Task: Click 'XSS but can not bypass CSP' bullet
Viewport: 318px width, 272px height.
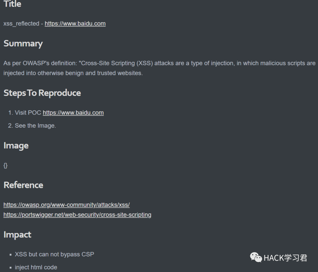Action: coord(54,254)
